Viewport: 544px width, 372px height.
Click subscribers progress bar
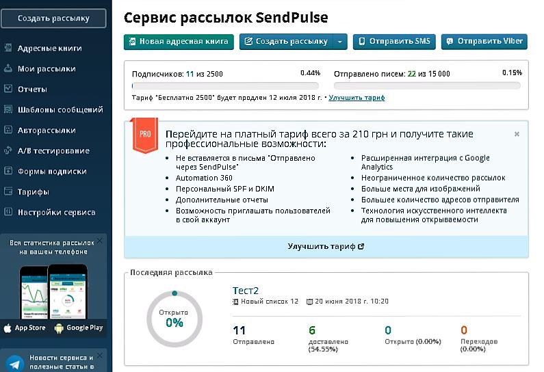225,85
